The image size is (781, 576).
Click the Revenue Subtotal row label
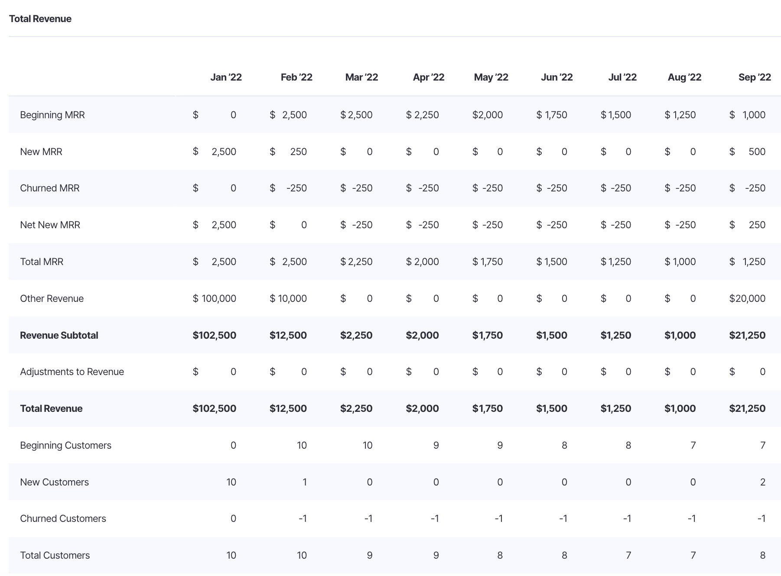click(x=59, y=335)
